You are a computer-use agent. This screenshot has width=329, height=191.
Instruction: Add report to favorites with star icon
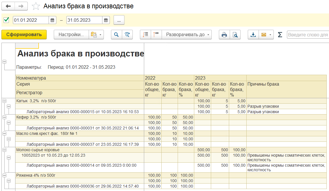click(x=36, y=6)
